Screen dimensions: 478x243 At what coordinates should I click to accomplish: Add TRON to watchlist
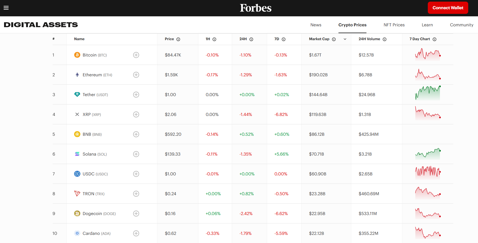tap(136, 194)
